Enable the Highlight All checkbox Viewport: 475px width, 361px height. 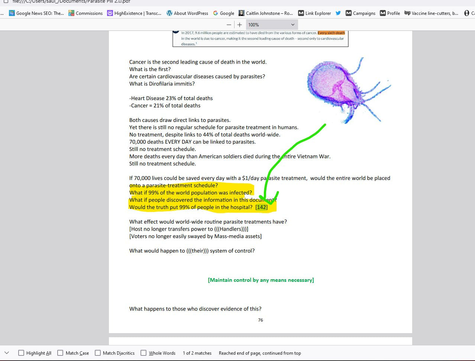tap(21, 353)
